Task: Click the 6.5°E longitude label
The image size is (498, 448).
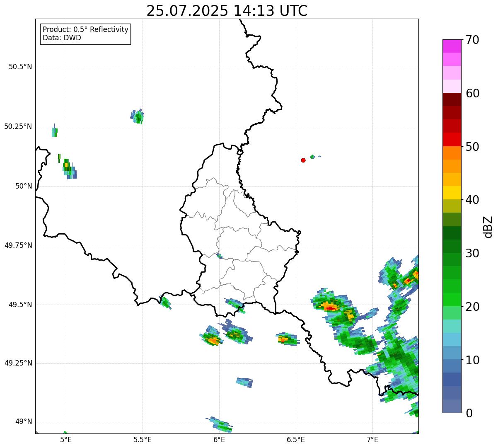Action: pyautogui.click(x=296, y=439)
